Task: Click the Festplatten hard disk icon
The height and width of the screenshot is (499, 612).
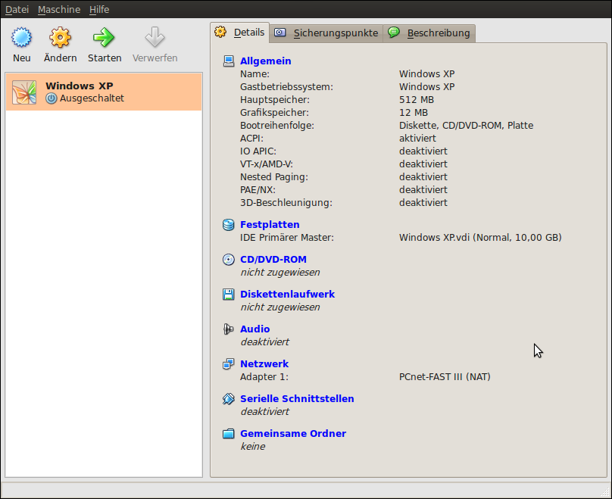Action: pyautogui.click(x=229, y=225)
